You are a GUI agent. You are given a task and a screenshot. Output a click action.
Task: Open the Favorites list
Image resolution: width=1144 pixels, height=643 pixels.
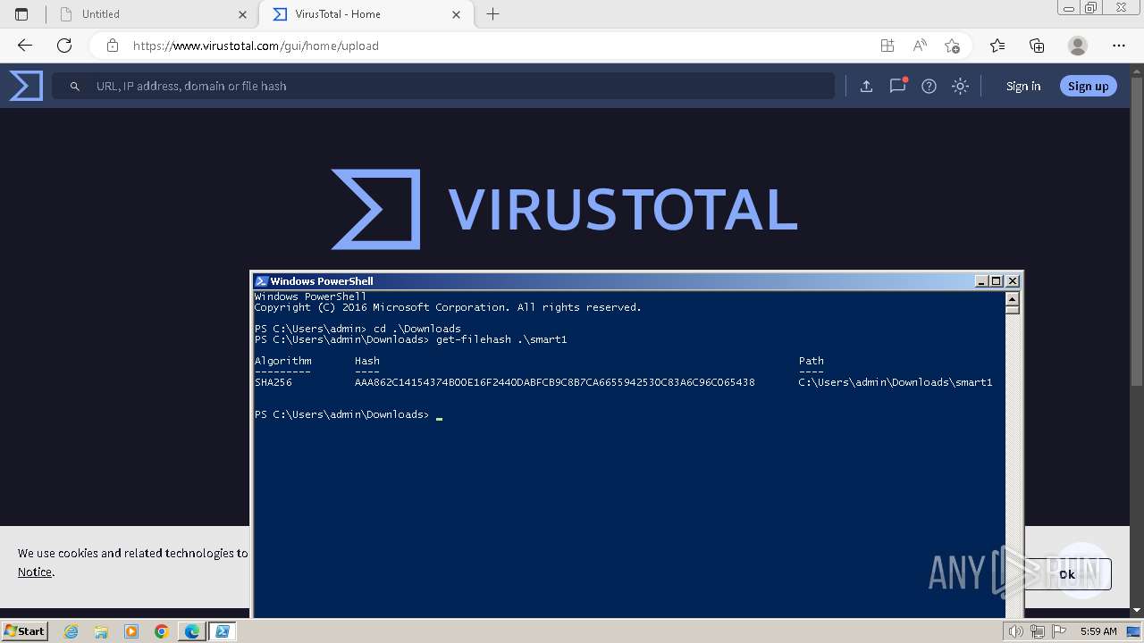997,46
